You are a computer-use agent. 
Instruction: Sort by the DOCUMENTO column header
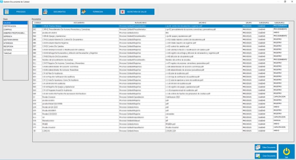(x=79, y=23)
